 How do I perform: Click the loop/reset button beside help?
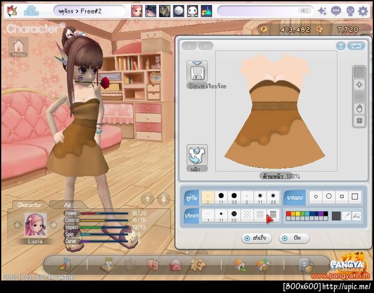click(x=356, y=46)
